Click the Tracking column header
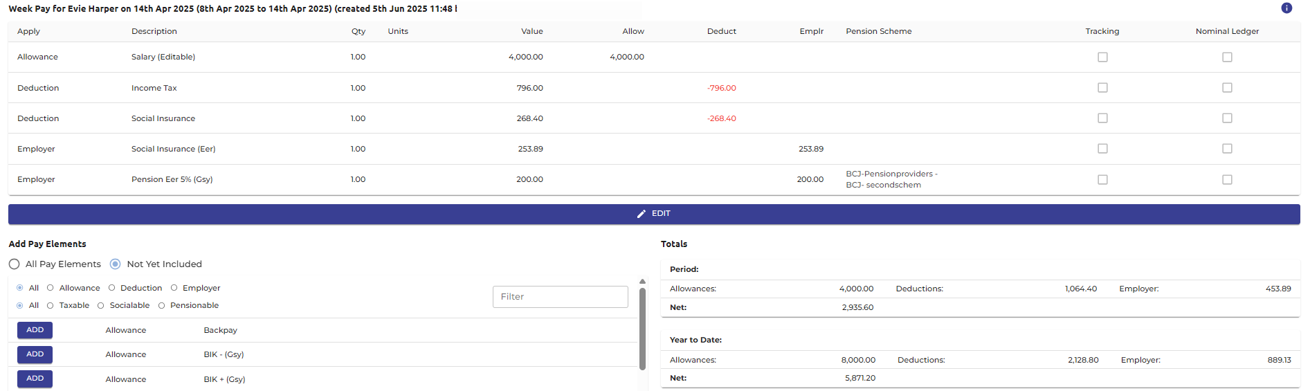This screenshot has width=1310, height=391. click(x=1102, y=31)
